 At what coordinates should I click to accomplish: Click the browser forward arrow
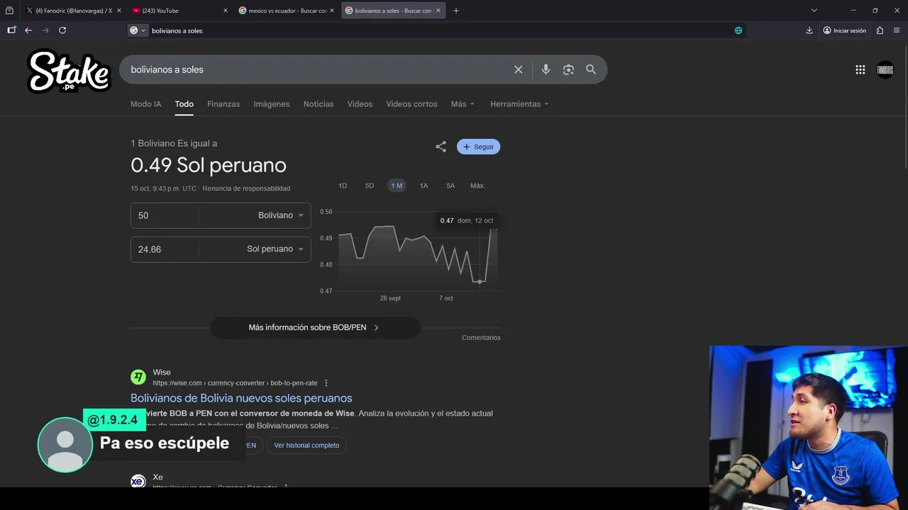click(45, 30)
